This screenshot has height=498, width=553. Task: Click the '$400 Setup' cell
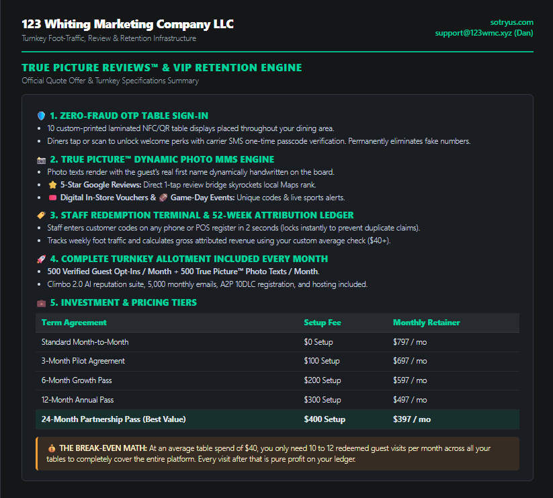pyautogui.click(x=325, y=419)
